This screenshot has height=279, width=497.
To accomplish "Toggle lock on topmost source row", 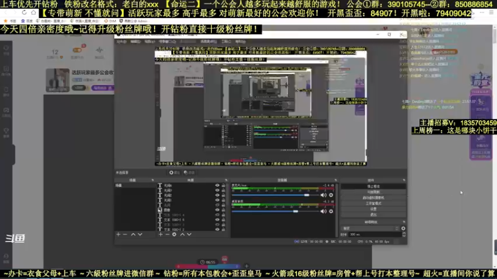I will point(224,185).
